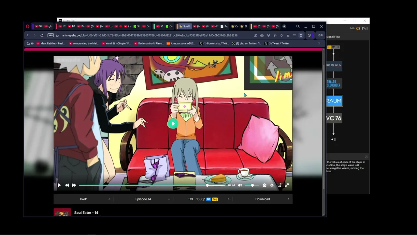Open the Amazon.com: ASUS bookmark

coord(181,43)
